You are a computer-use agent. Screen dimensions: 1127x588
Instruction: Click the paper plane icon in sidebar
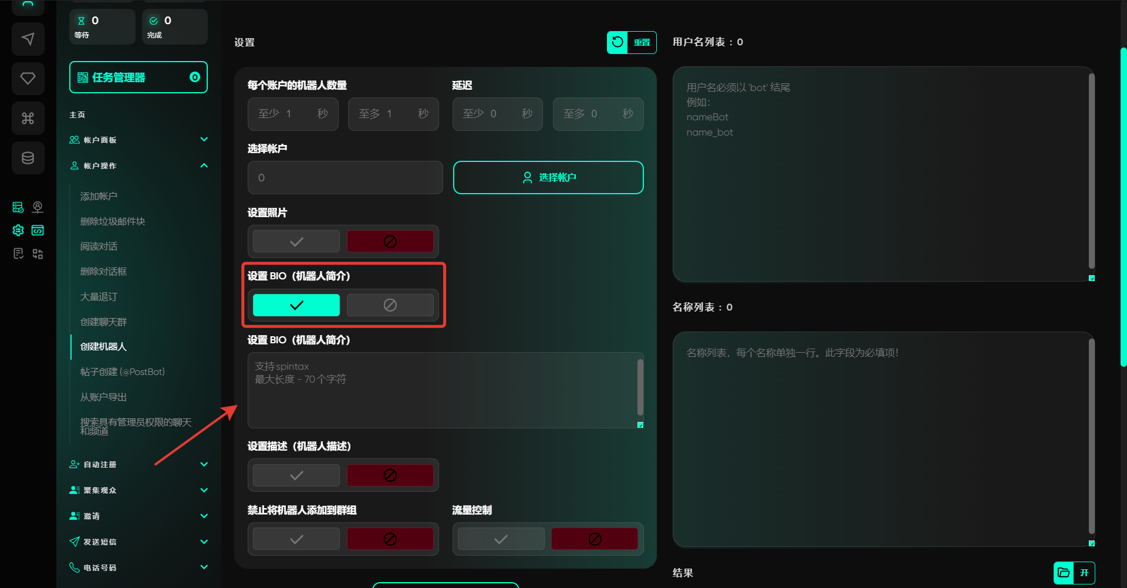(x=28, y=39)
